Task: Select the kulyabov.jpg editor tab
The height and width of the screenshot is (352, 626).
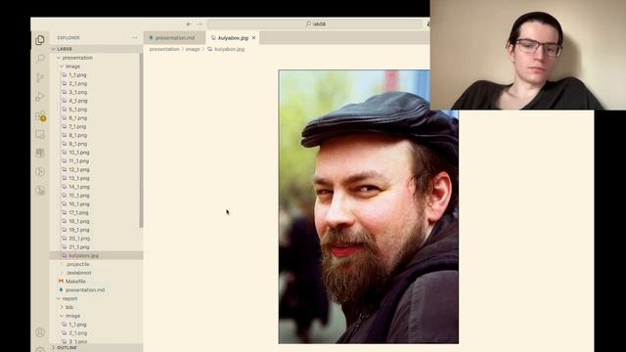Action: (233, 37)
